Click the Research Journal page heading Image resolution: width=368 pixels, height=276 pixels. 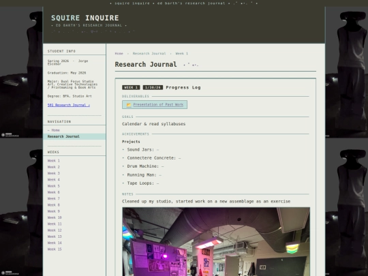point(146,65)
